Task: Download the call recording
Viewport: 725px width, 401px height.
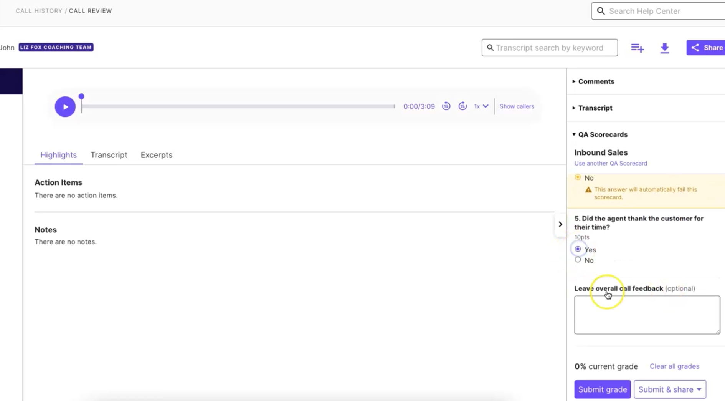Action: (x=664, y=48)
